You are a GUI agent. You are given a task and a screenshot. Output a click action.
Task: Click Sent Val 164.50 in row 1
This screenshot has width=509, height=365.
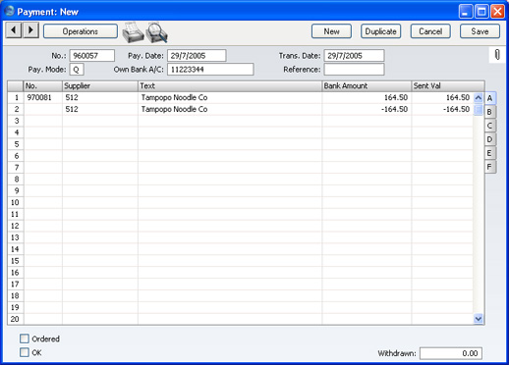[442, 97]
